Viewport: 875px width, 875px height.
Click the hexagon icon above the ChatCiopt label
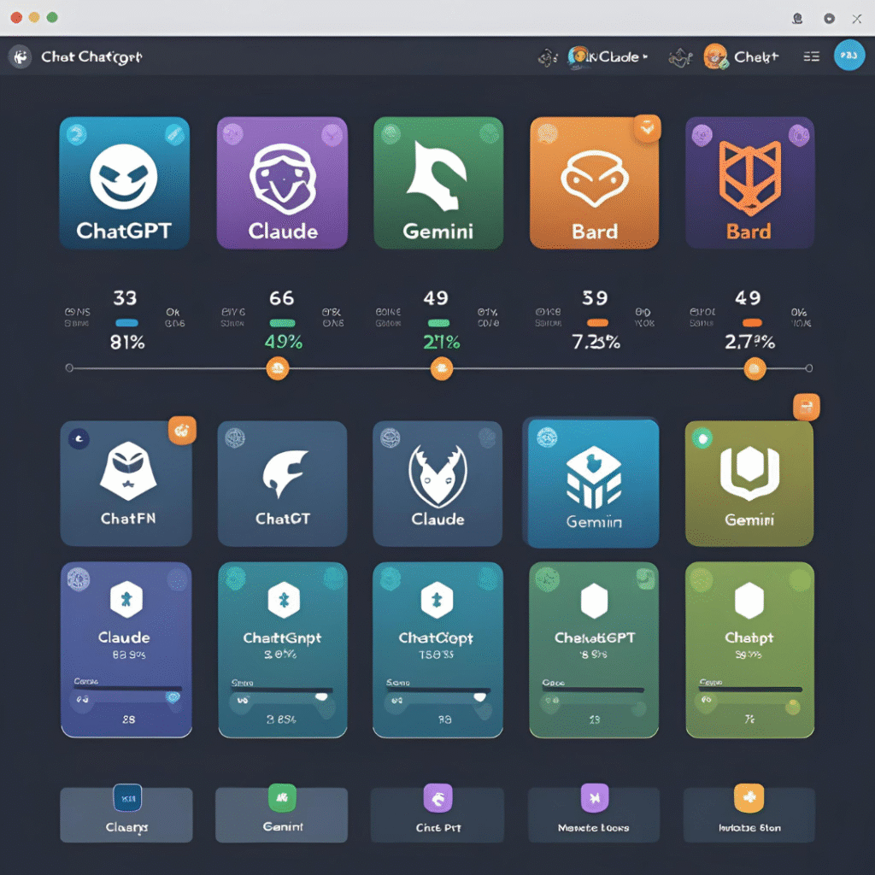pyautogui.click(x=437, y=600)
